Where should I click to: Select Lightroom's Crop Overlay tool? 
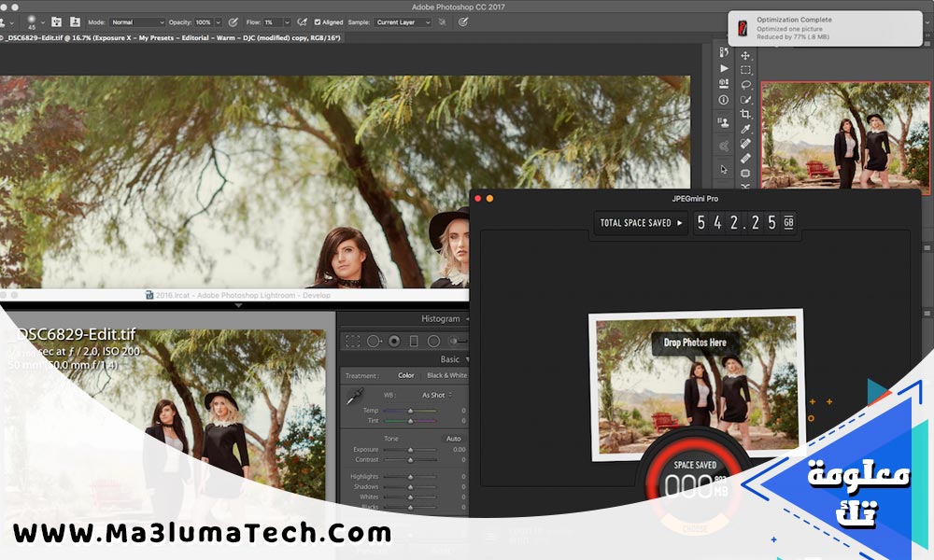[x=353, y=342]
